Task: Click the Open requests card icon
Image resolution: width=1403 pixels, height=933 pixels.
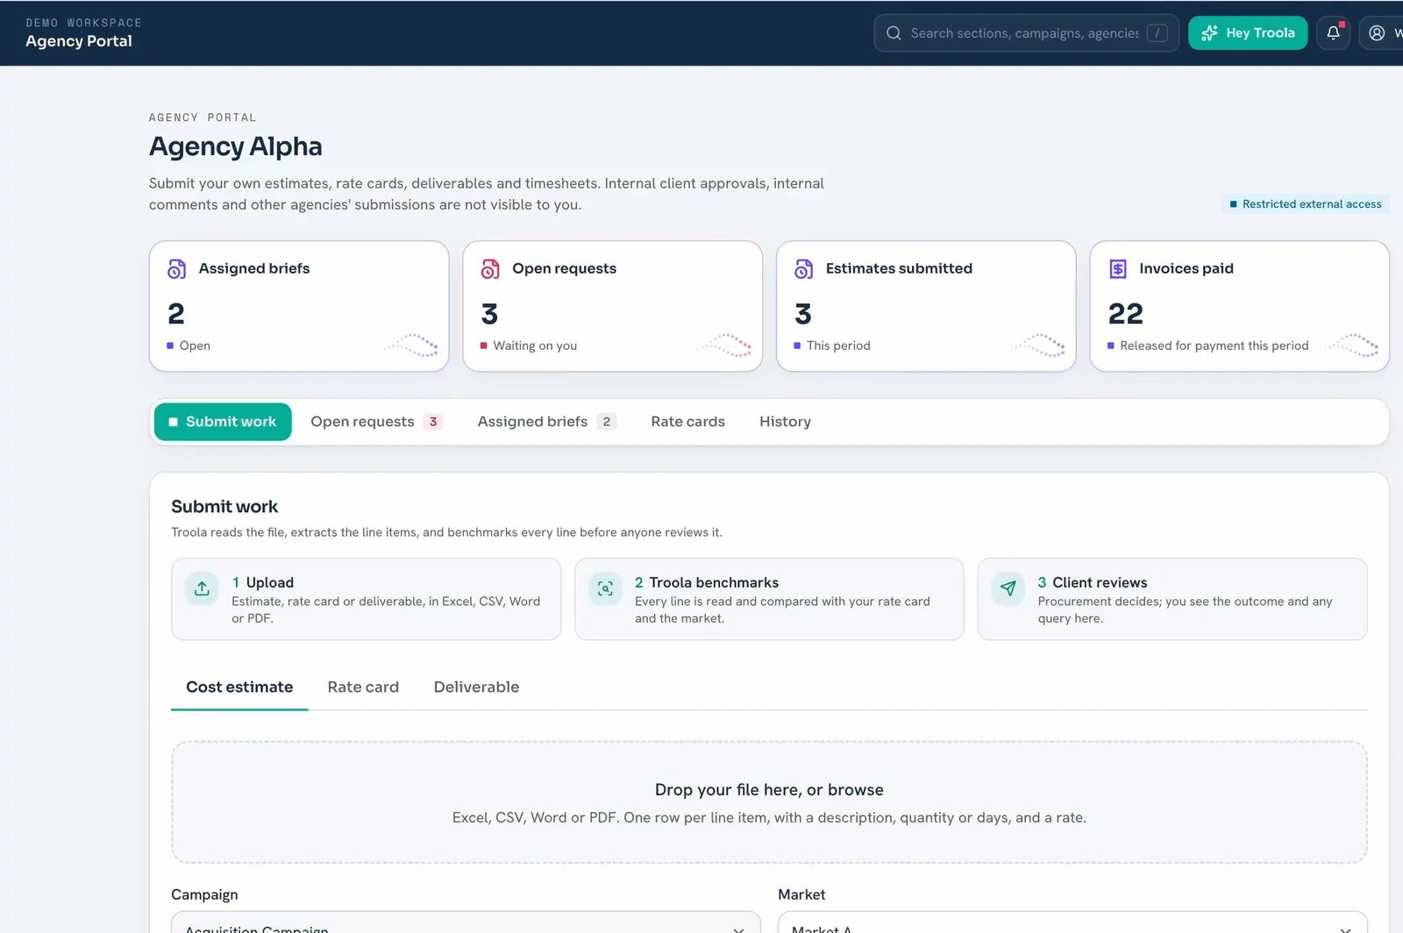Action: pyautogui.click(x=490, y=269)
